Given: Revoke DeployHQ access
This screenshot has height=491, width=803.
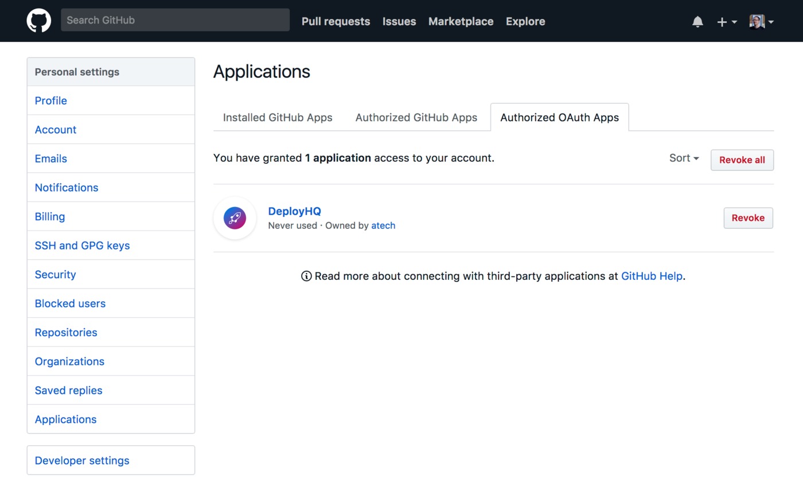Looking at the screenshot, I should point(748,218).
